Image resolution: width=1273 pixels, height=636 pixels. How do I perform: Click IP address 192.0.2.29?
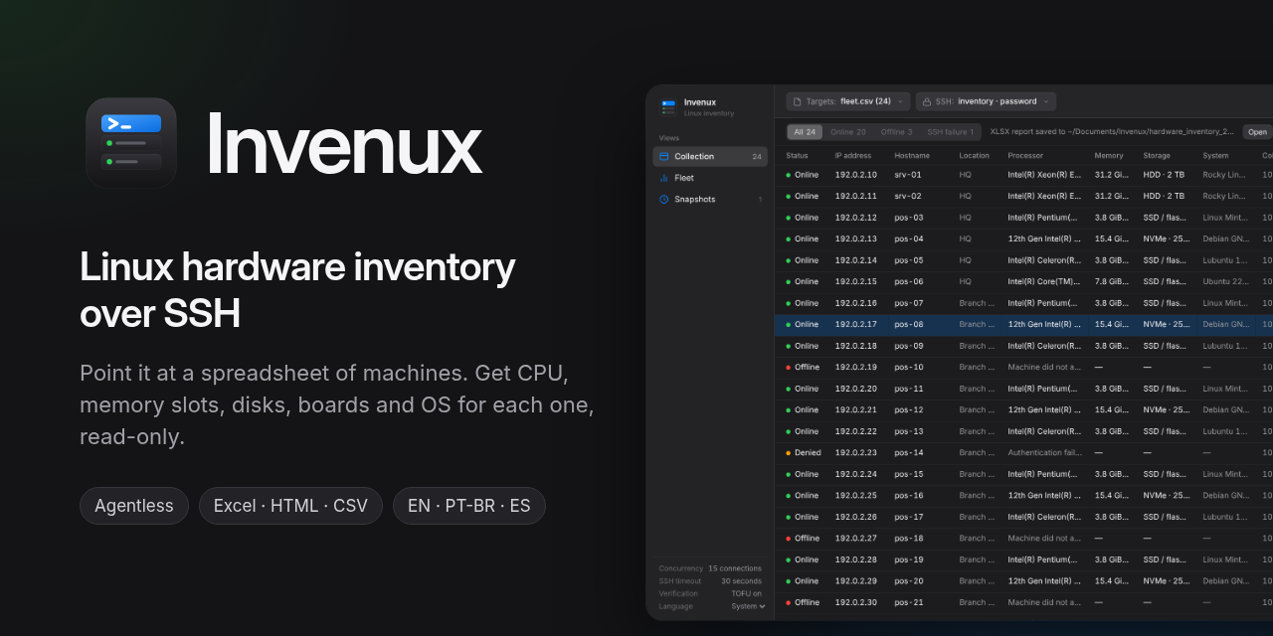point(855,580)
